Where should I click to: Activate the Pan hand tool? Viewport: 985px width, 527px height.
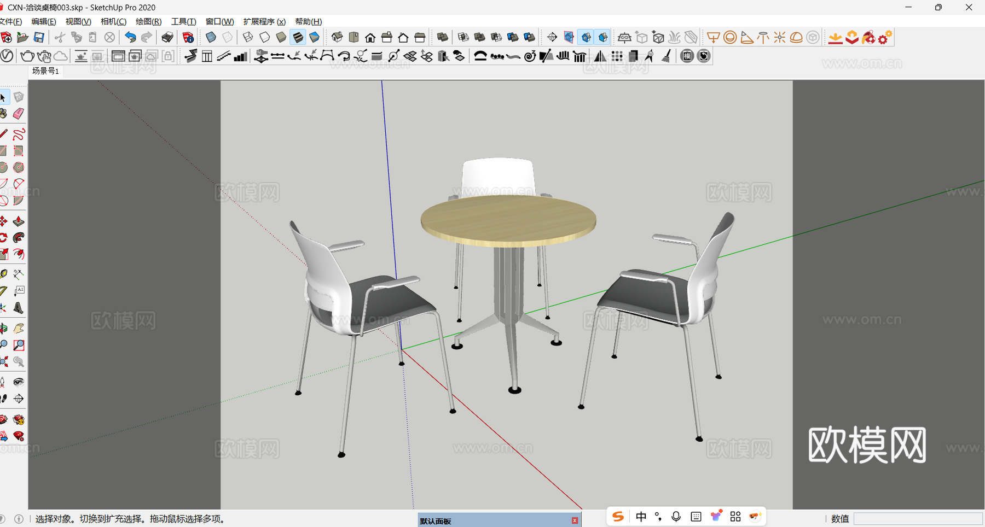click(19, 328)
